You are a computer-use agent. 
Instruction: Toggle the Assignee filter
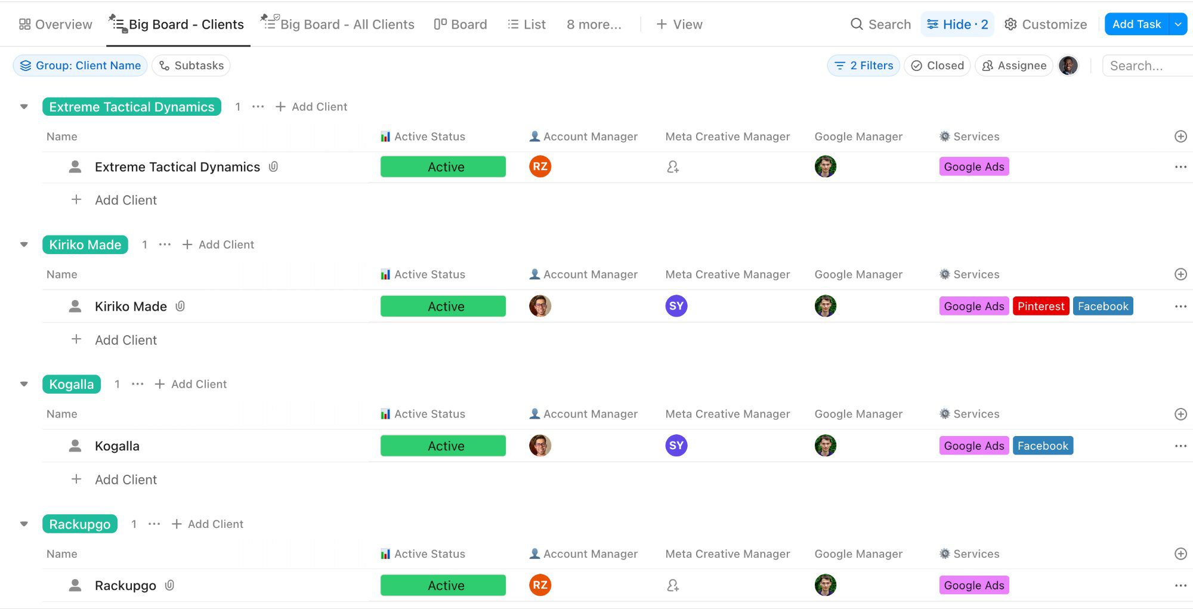(x=1013, y=66)
